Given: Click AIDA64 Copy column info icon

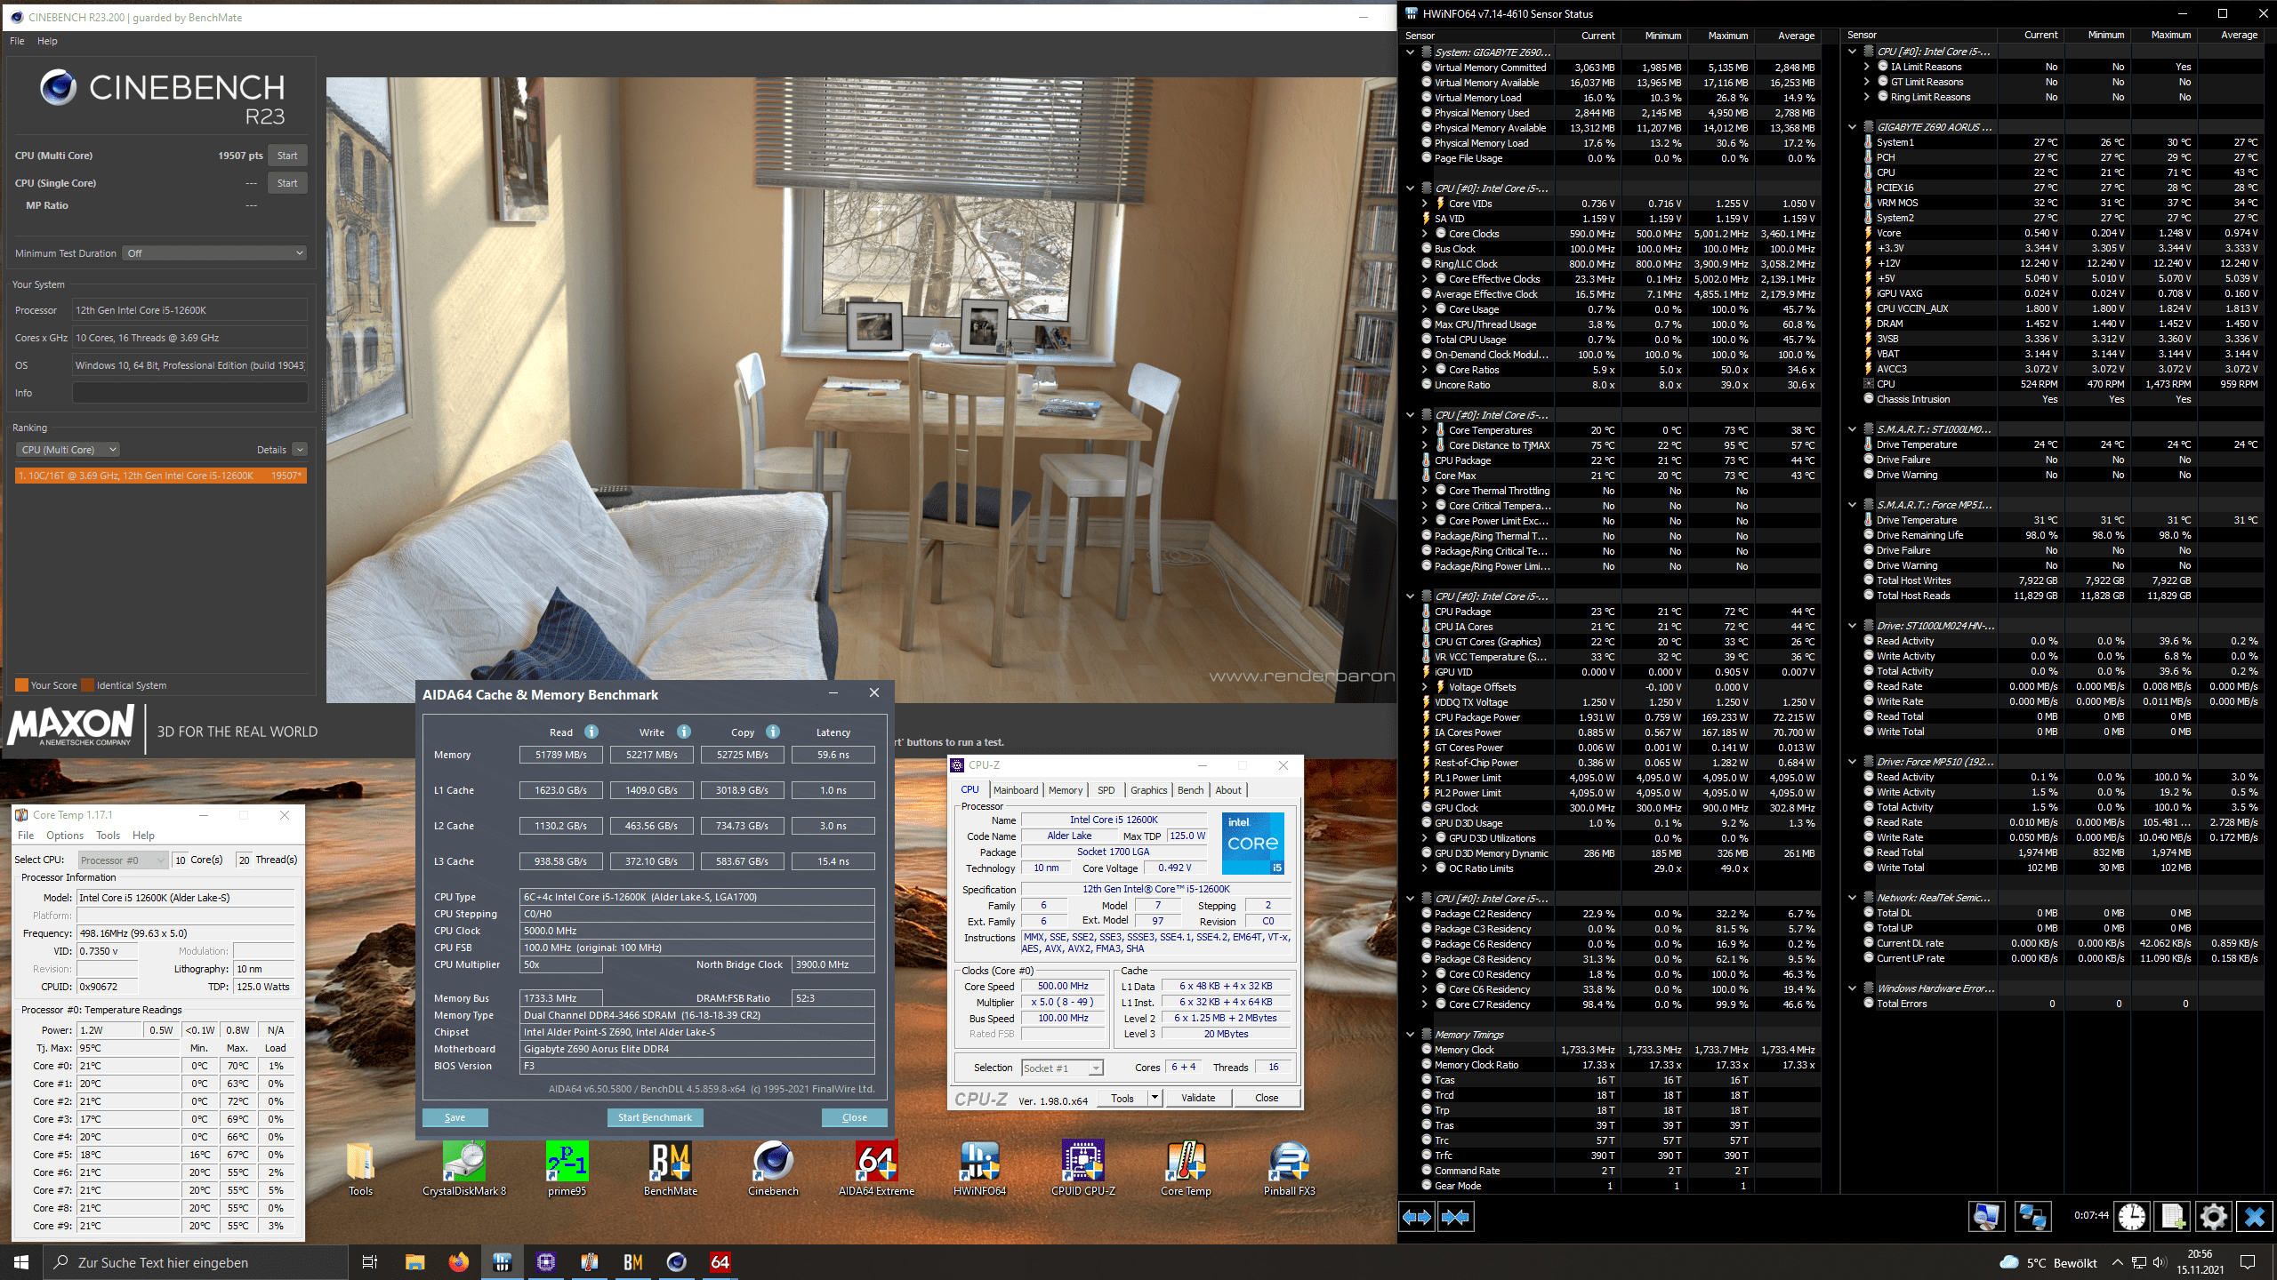Looking at the screenshot, I should point(773,732).
